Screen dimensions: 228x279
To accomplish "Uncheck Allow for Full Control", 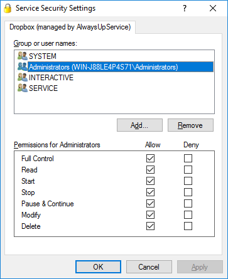I will 150,158.
